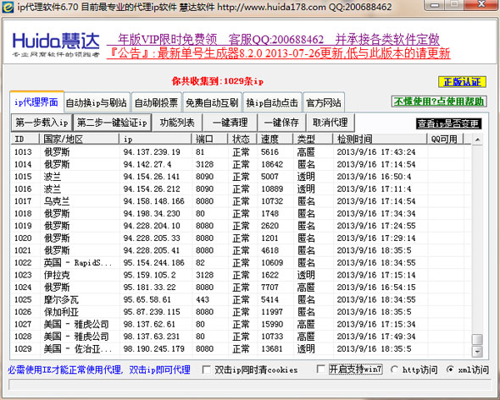Click scrollbar up arrow of ip list
The height and width of the screenshot is (400, 500).
[477, 140]
